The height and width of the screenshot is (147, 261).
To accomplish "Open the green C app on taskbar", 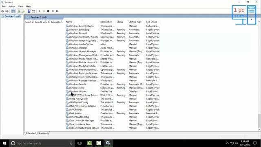I will (x=89, y=143).
